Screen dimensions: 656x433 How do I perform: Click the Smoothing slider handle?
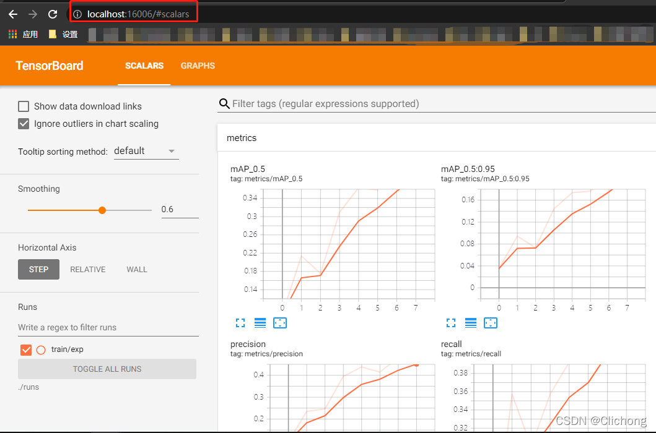coord(102,210)
